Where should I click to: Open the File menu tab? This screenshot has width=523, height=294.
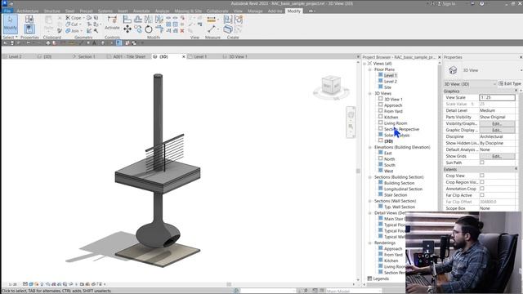(x=7, y=11)
